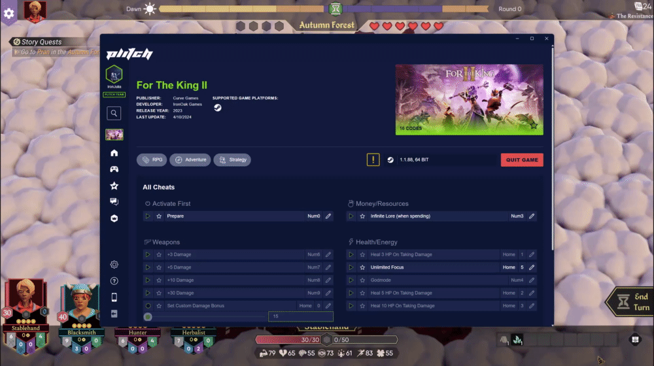Favorite the +30 Damage star
The width and height of the screenshot is (654, 366).
click(159, 293)
